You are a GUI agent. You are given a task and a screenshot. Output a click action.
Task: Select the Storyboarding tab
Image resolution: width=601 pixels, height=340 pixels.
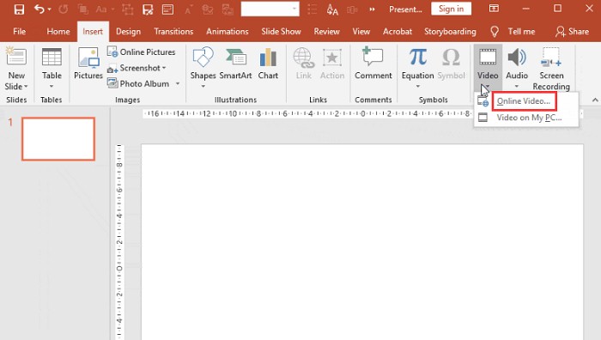pyautogui.click(x=450, y=32)
